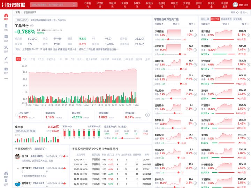251x188 pixels.
Task: Select the 1天 chart range
Action: (18, 59)
